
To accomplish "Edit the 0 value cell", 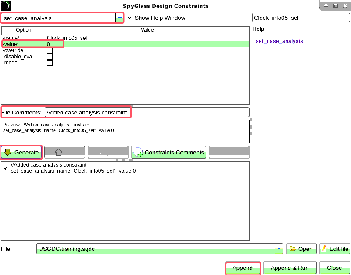I will coord(148,44).
